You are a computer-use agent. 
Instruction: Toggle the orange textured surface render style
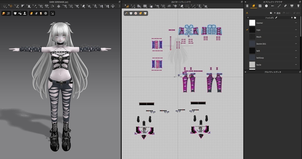(31, 13)
